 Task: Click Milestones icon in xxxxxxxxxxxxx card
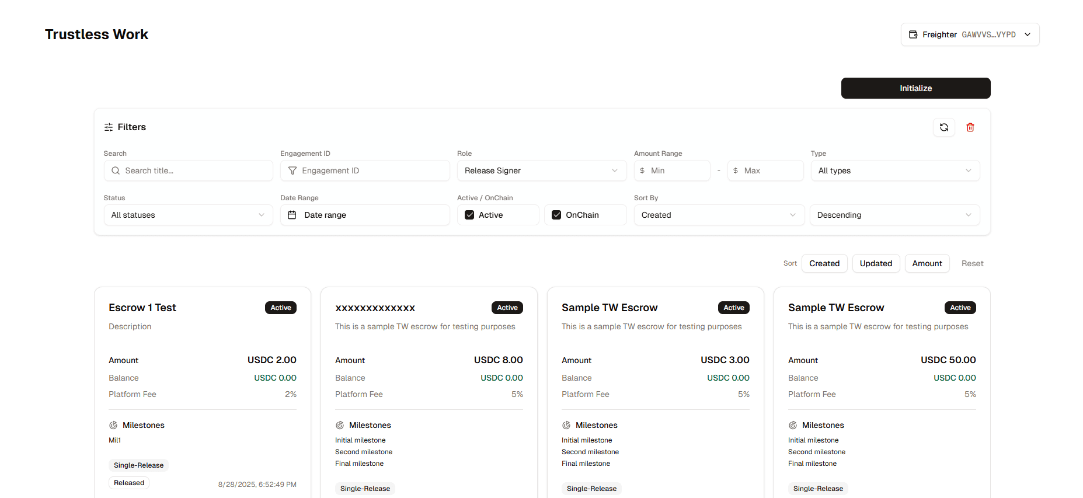340,425
